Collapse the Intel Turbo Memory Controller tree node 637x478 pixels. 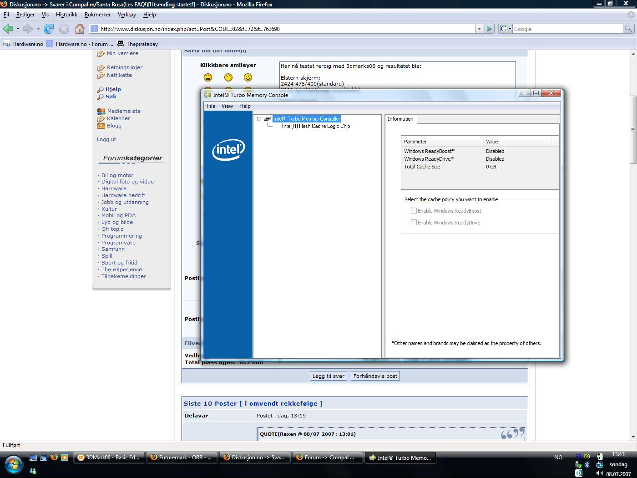coord(259,119)
